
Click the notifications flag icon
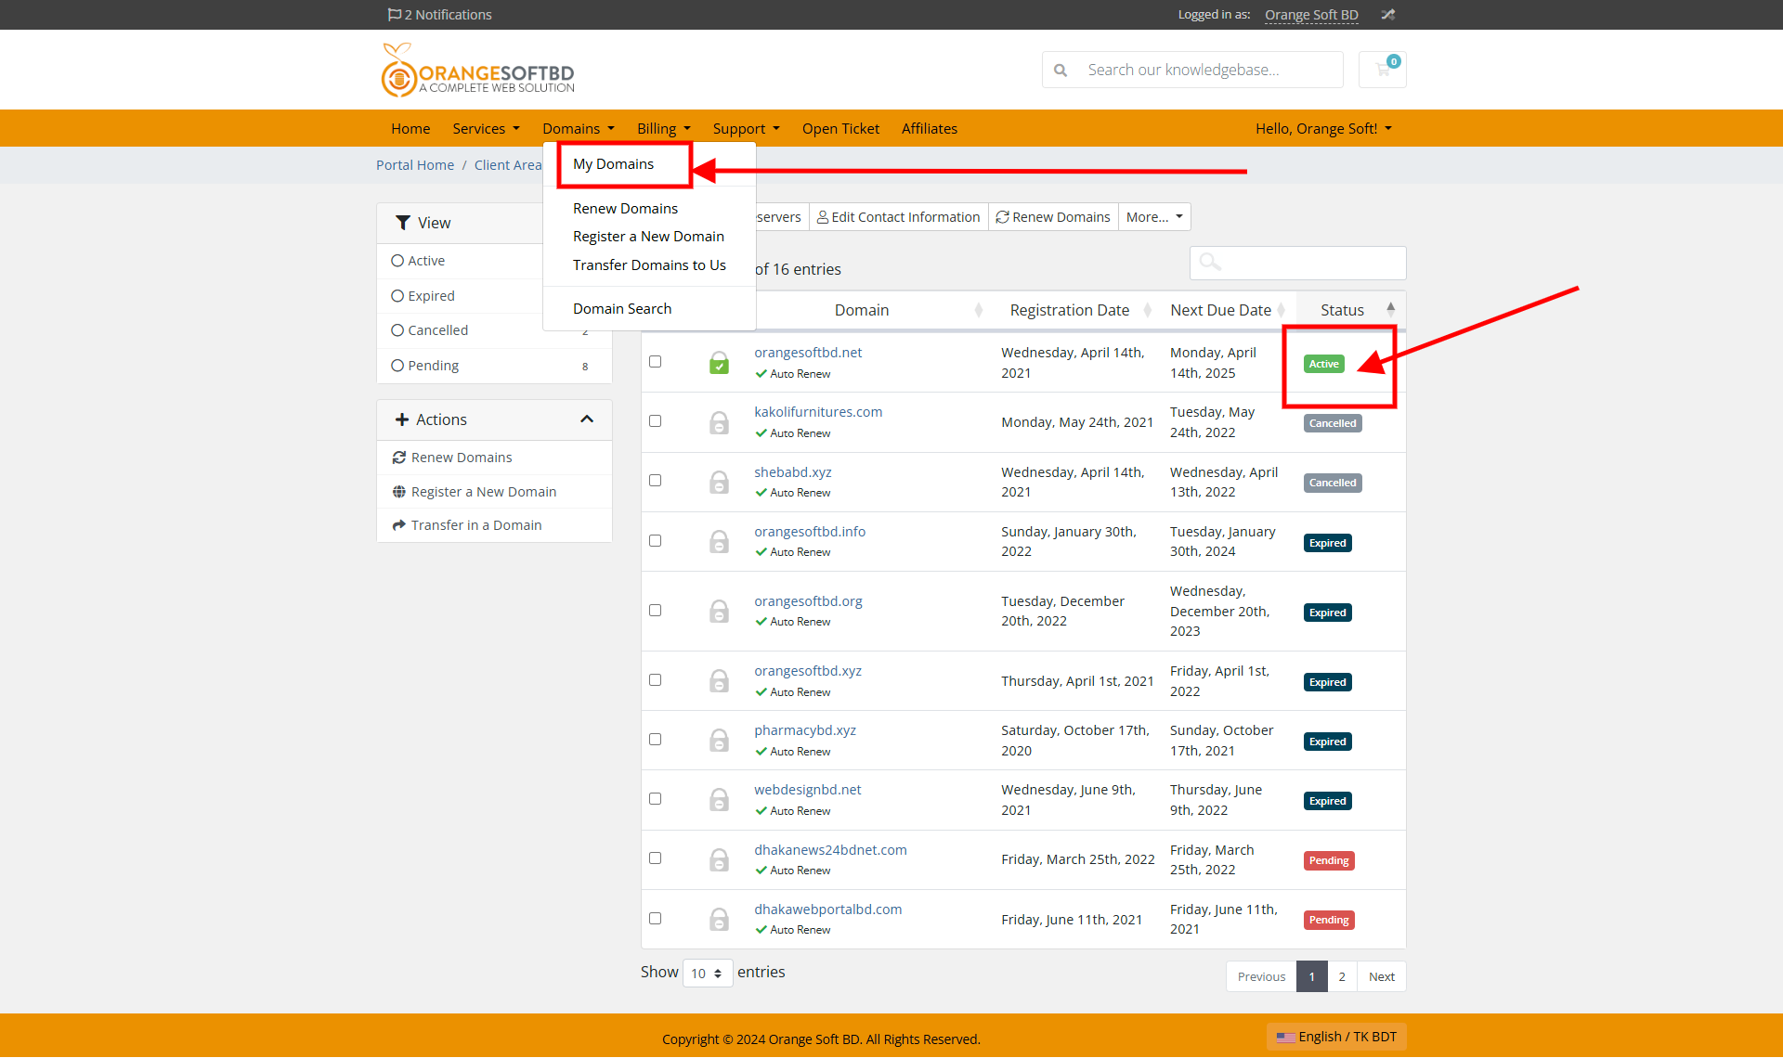click(393, 14)
